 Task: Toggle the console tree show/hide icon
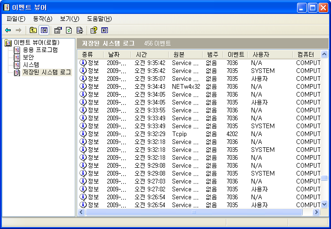click(x=44, y=30)
